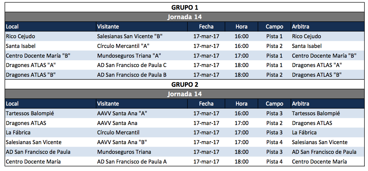Click the Pista 4 cell in Salesianas San Vicente row
The height and width of the screenshot is (171, 368).
(274, 142)
